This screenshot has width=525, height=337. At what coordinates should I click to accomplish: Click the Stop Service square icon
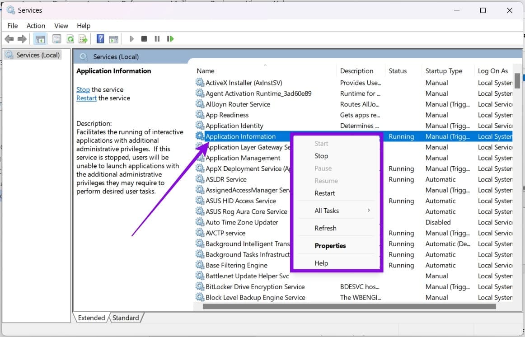144,39
